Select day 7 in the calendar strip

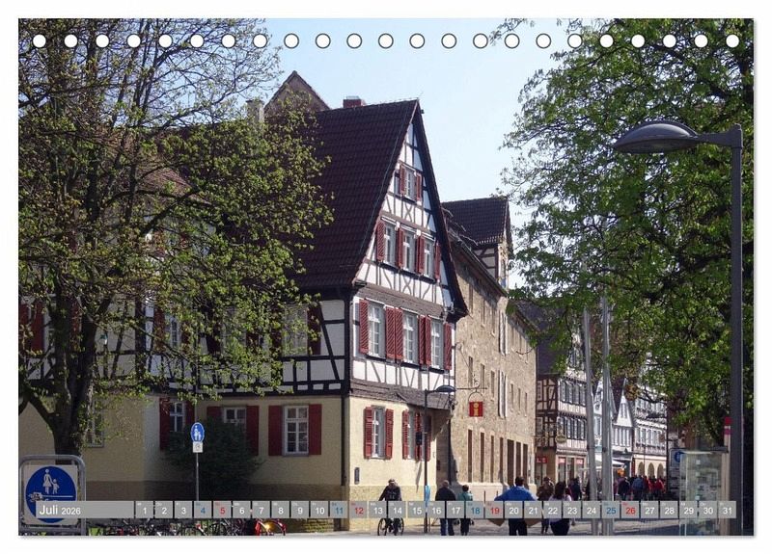tap(261, 510)
